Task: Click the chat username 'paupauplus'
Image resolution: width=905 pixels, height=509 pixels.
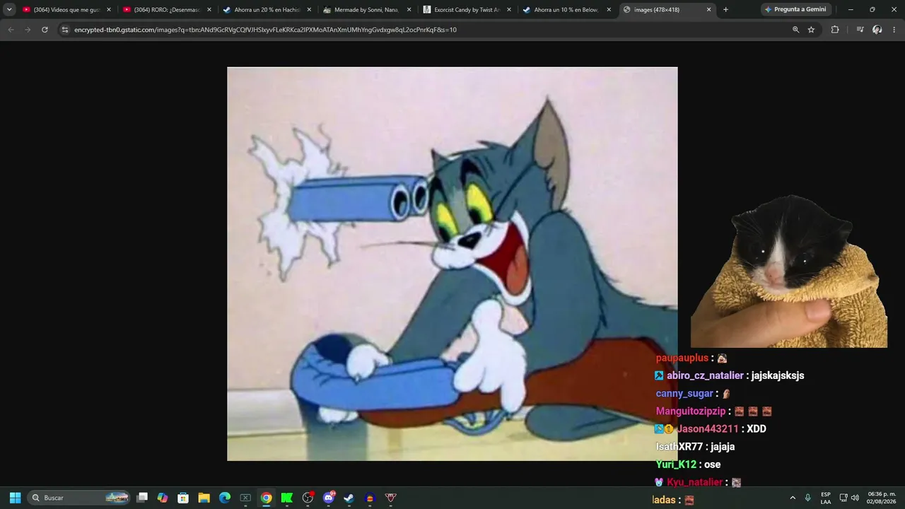Action: click(682, 358)
